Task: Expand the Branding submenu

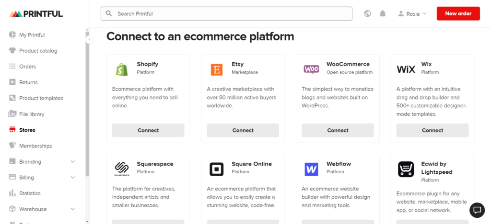Action: point(73,162)
